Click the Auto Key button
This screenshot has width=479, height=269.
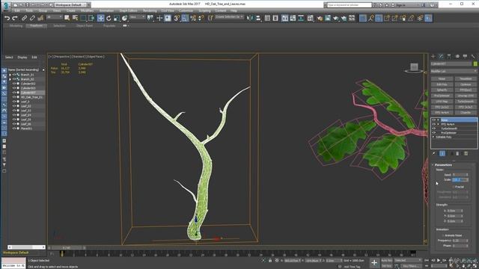pyautogui.click(x=386, y=260)
